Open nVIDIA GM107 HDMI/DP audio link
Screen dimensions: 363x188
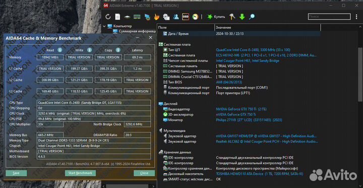coord(266,136)
